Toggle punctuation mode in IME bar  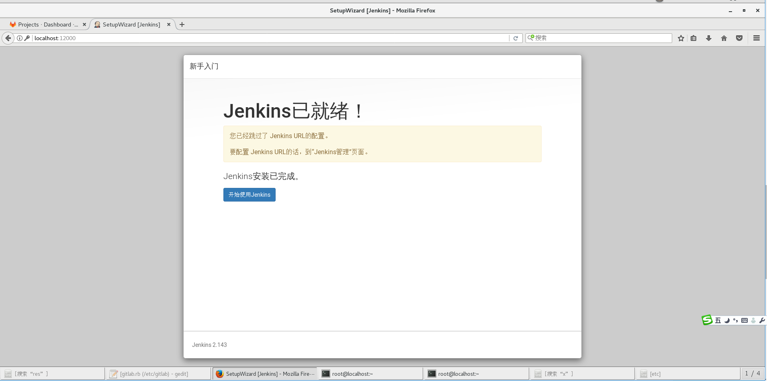(735, 320)
